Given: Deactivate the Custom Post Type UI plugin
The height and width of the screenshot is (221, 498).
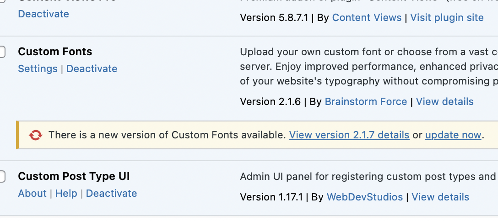Looking at the screenshot, I should pyautogui.click(x=112, y=194).
